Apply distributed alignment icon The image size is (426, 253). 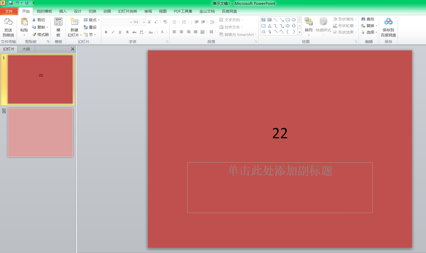[x=202, y=32]
